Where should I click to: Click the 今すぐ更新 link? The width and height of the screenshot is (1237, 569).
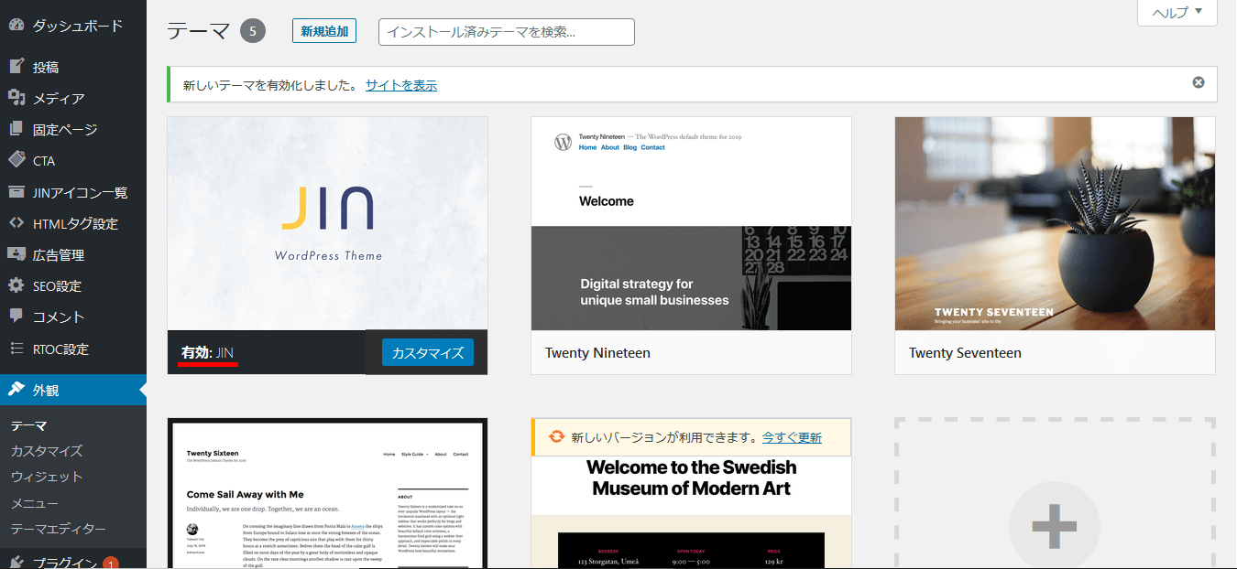coord(793,437)
